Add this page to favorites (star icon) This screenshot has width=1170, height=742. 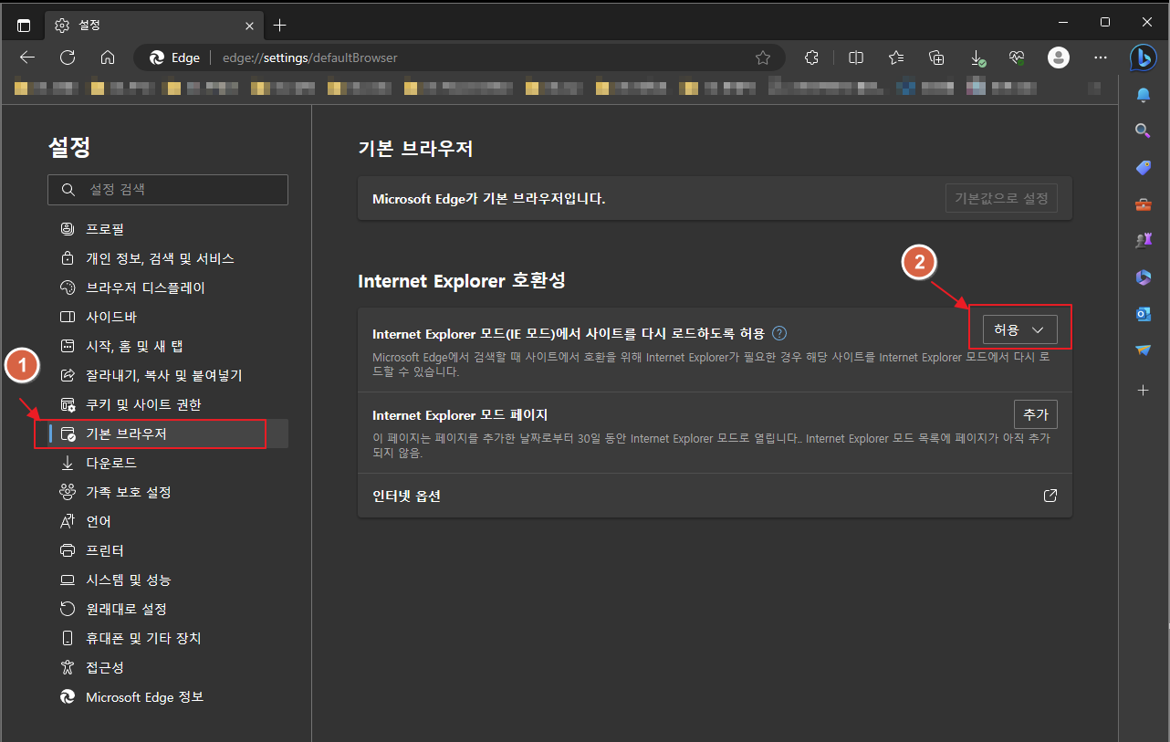[x=763, y=57]
